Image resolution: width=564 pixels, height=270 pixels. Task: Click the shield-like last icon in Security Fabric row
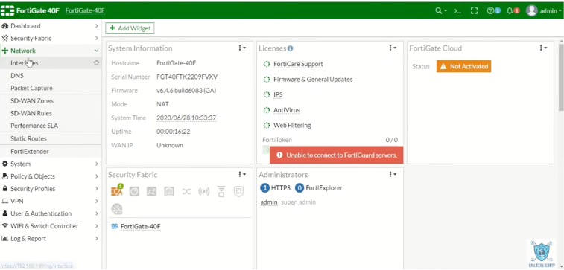[x=239, y=191]
